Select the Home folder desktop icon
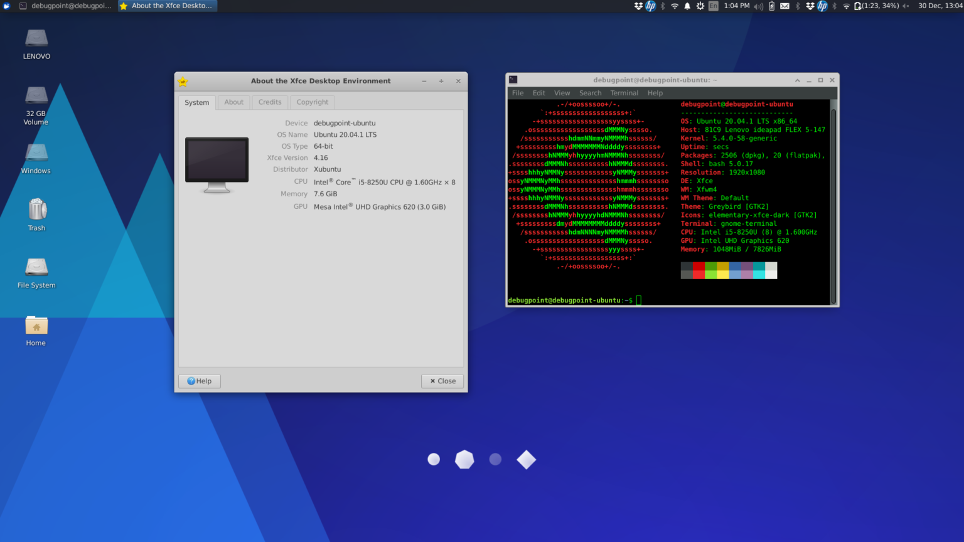The height and width of the screenshot is (542, 964). coord(36,331)
